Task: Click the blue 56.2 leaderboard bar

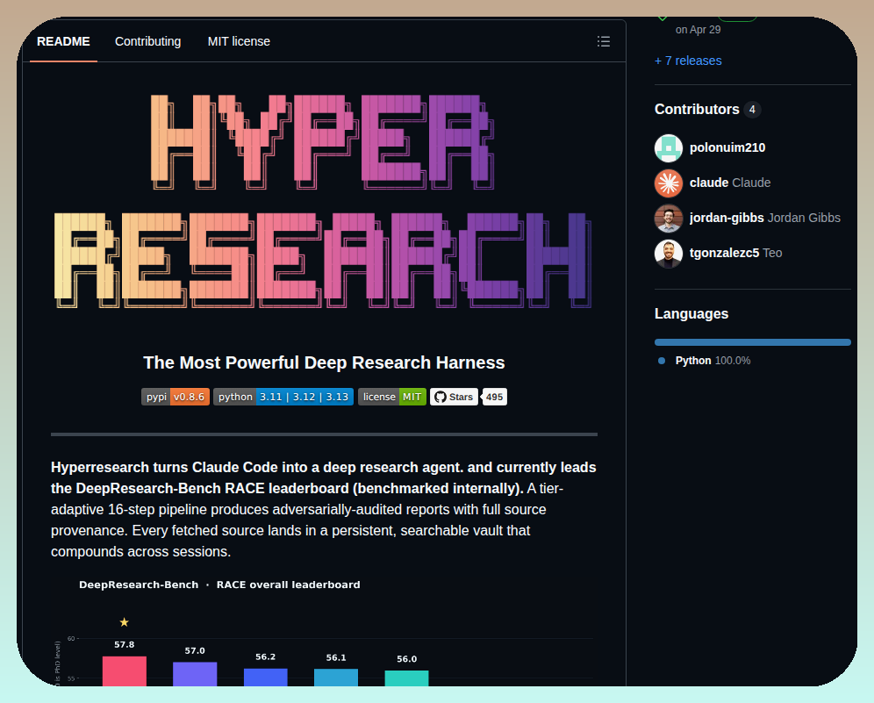Action: click(x=265, y=678)
